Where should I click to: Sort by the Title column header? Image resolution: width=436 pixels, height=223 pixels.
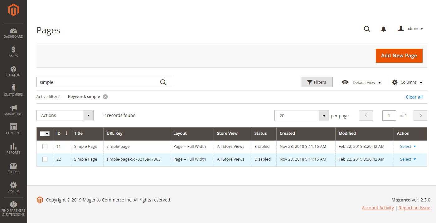tap(87, 133)
